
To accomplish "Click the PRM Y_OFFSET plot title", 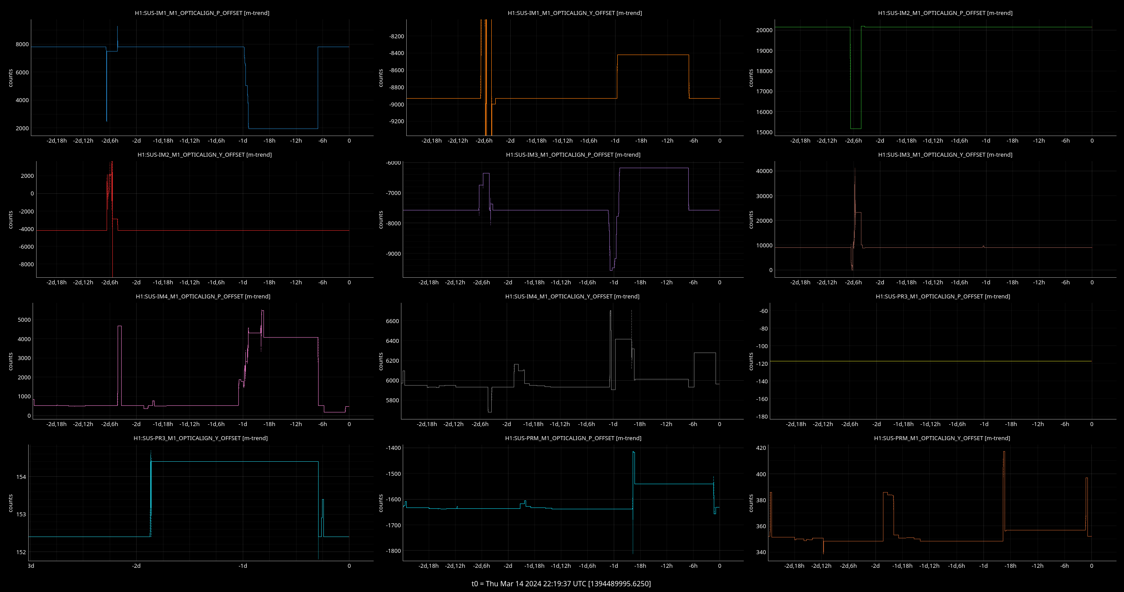I will (942, 438).
